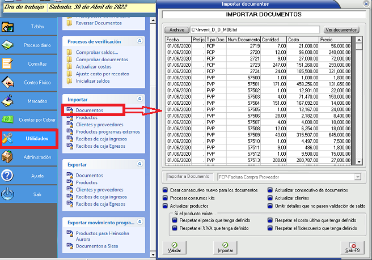Select the Utilidades menu item

tap(37, 138)
